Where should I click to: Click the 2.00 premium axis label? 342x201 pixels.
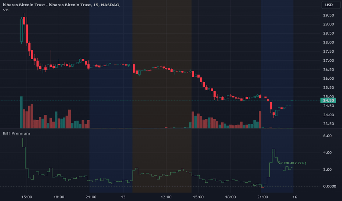pos(327,170)
